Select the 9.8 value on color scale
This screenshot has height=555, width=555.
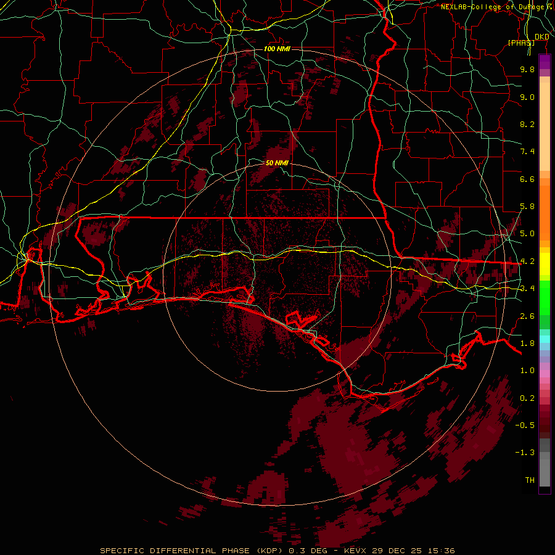click(x=527, y=69)
